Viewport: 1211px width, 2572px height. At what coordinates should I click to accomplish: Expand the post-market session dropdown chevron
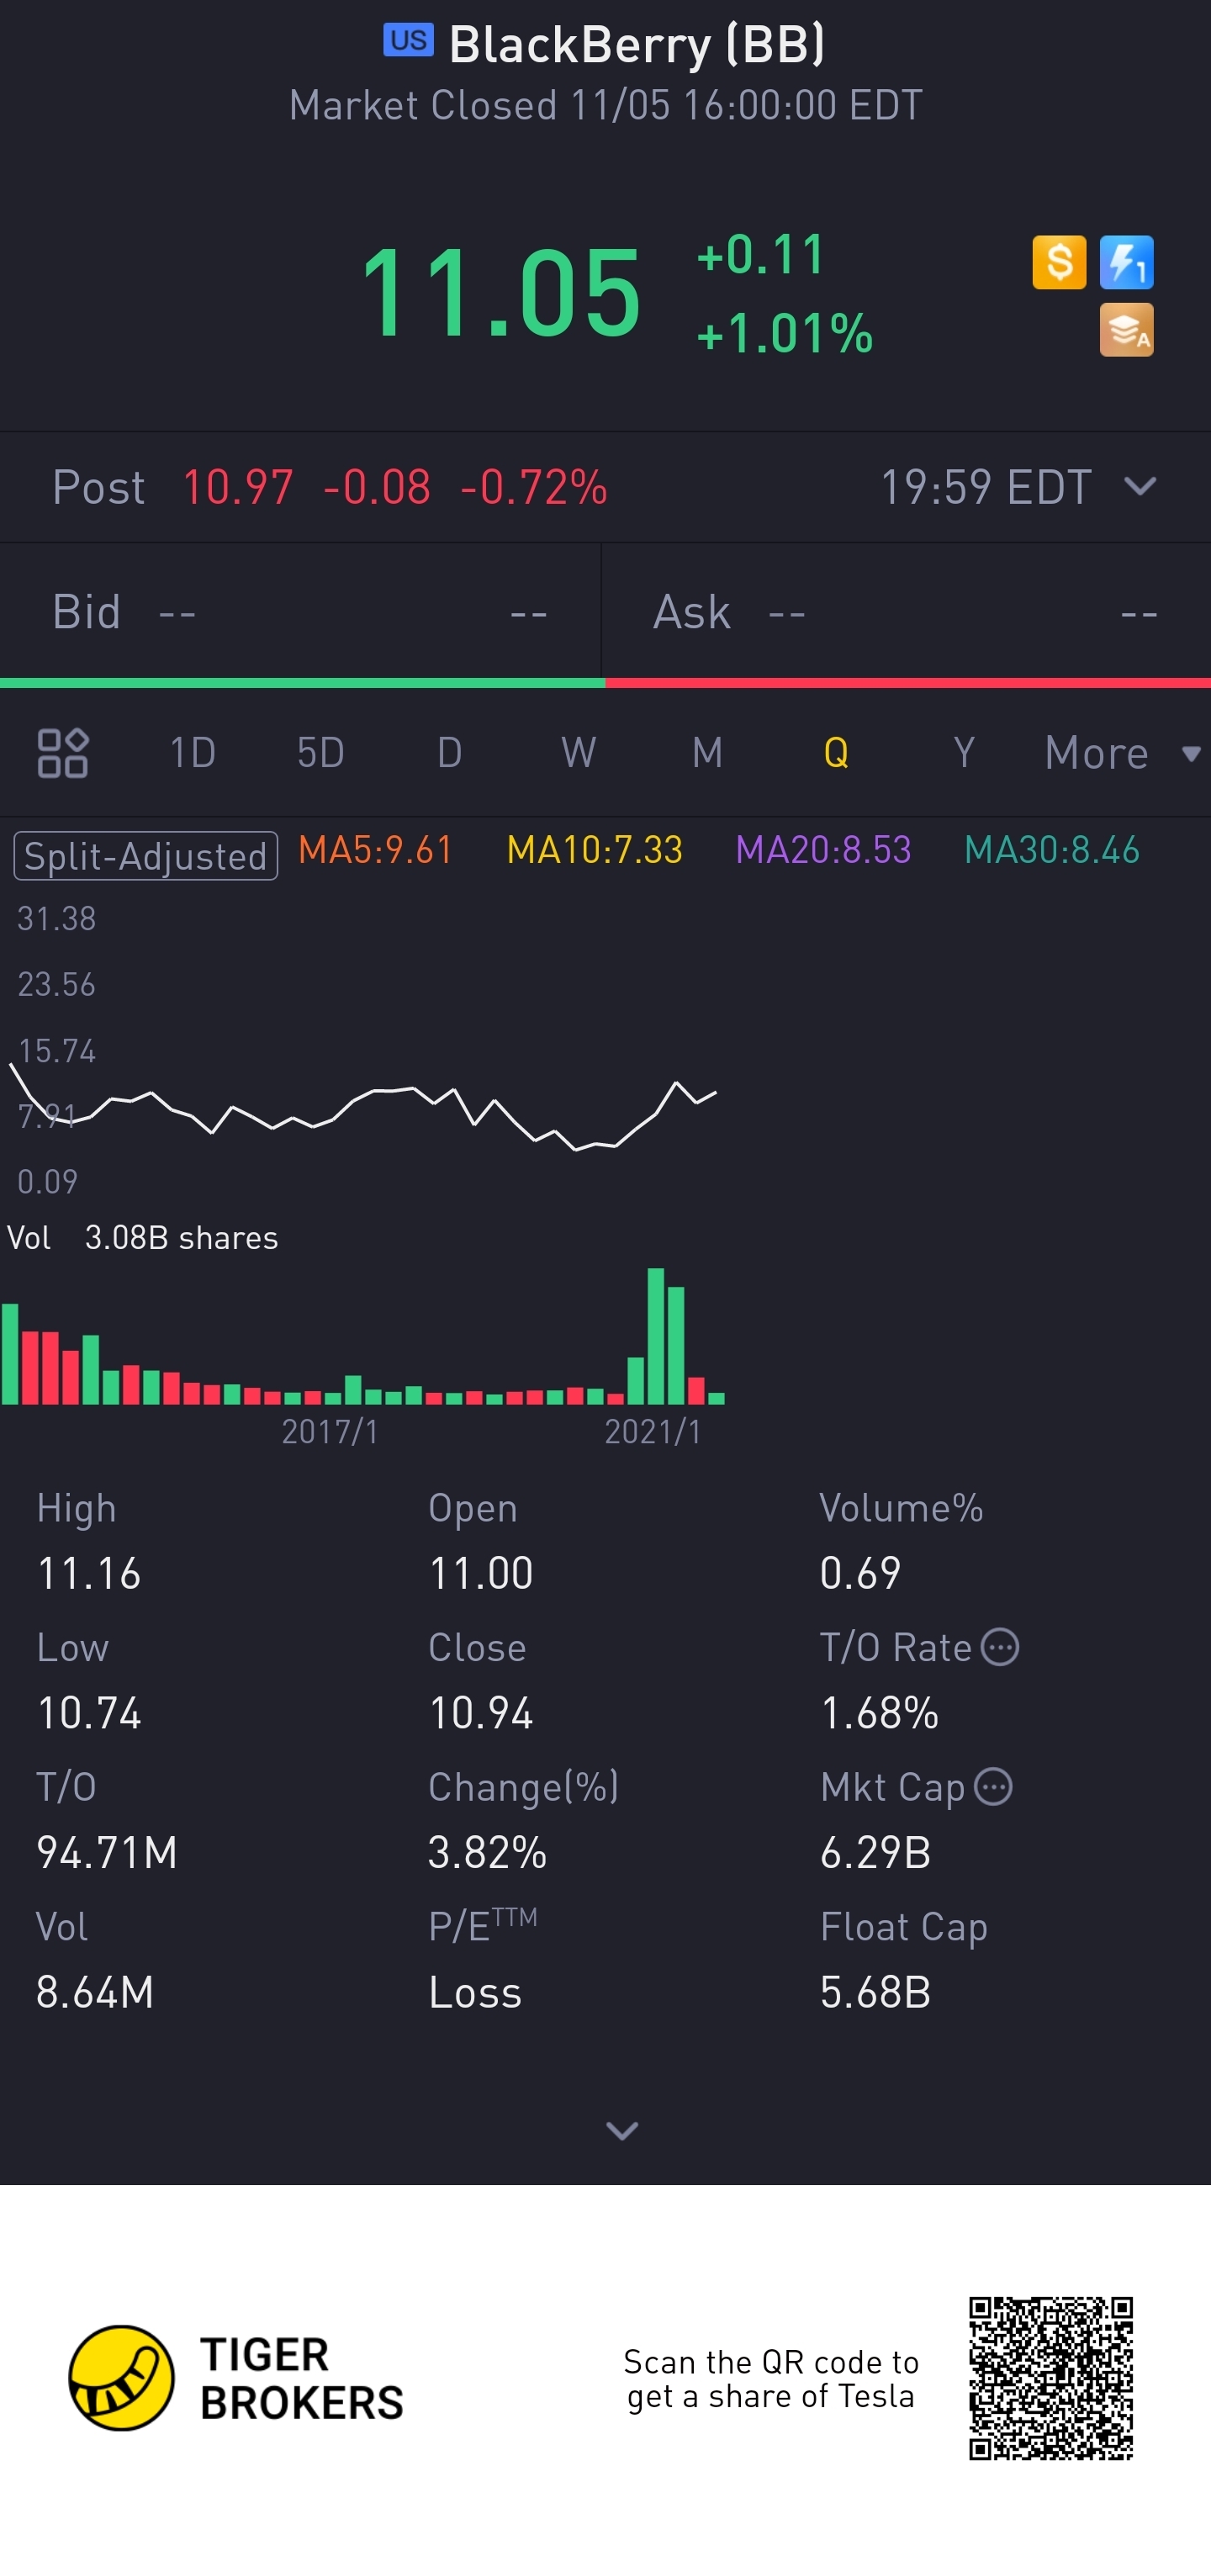click(x=1140, y=486)
